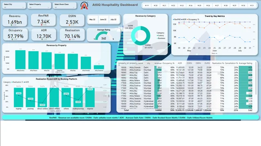Click green up arrow under Occupancy value
The image size is (261, 146).
point(12,39)
